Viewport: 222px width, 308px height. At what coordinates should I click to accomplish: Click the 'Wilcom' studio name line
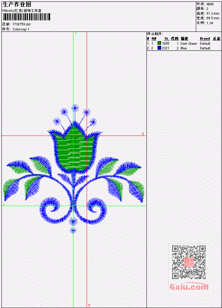(21, 11)
